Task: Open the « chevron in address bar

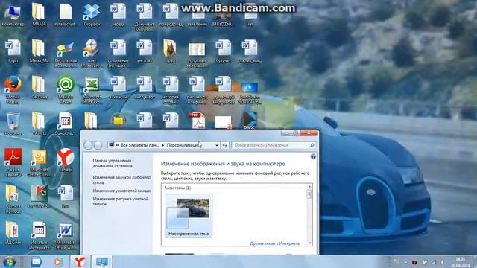Action: [118, 145]
